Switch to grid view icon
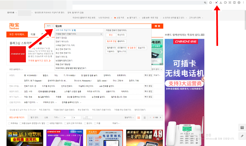This screenshot has height=146, width=246. [x=139, y=118]
